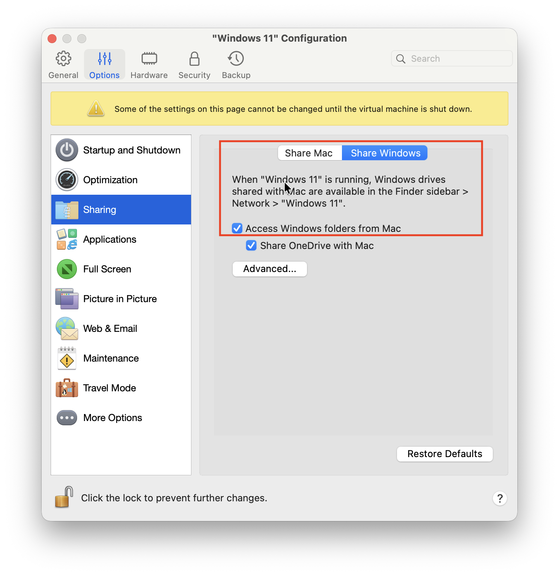The width and height of the screenshot is (559, 576).
Task: Select the Share Windows tab
Action: click(385, 153)
